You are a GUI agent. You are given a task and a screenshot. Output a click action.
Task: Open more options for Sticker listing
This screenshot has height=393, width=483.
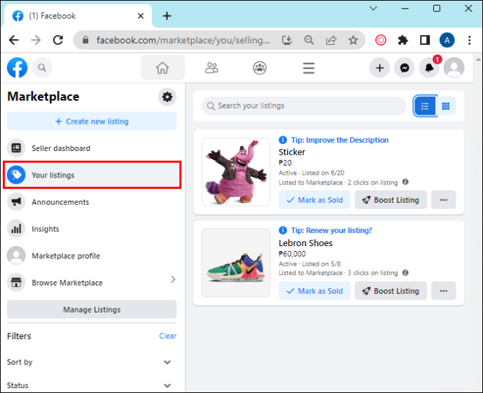pos(444,200)
